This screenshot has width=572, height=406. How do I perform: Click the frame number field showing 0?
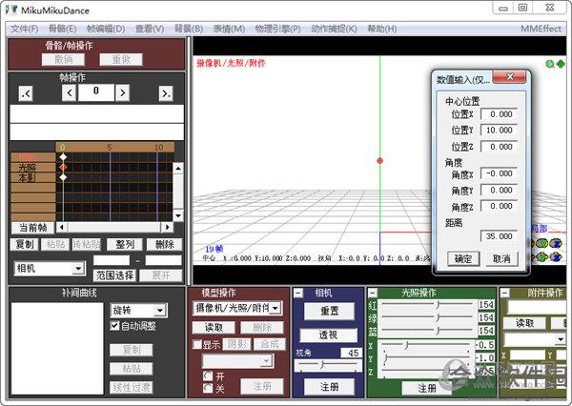click(x=96, y=92)
